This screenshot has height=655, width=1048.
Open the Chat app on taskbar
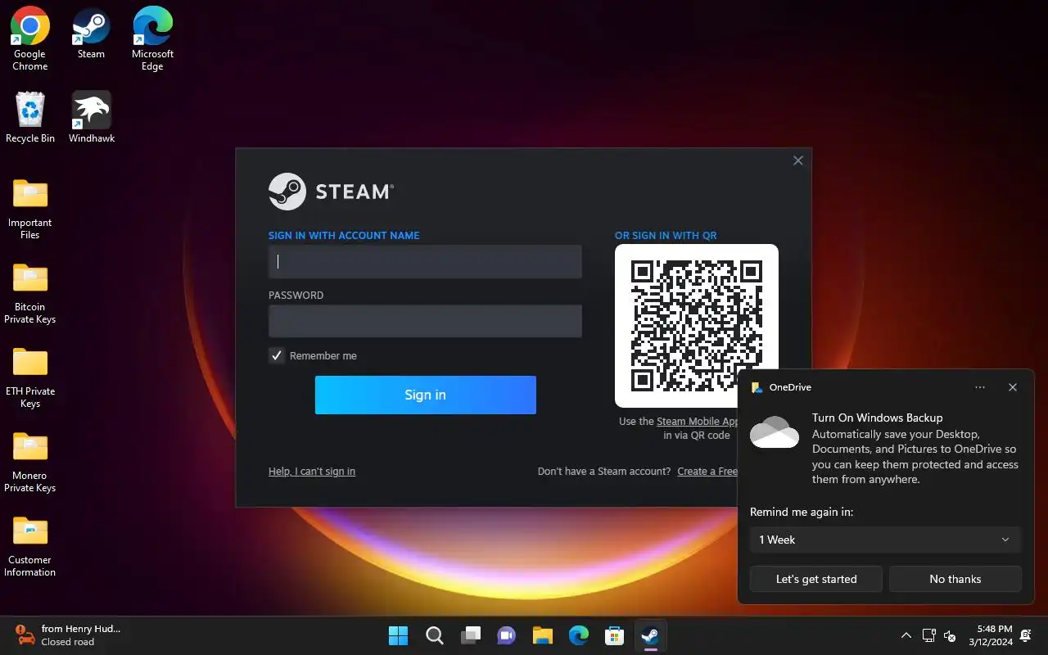coord(506,635)
